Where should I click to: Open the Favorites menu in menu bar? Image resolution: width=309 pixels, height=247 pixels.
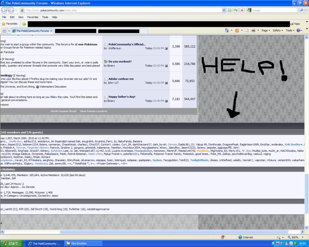coord(33,17)
